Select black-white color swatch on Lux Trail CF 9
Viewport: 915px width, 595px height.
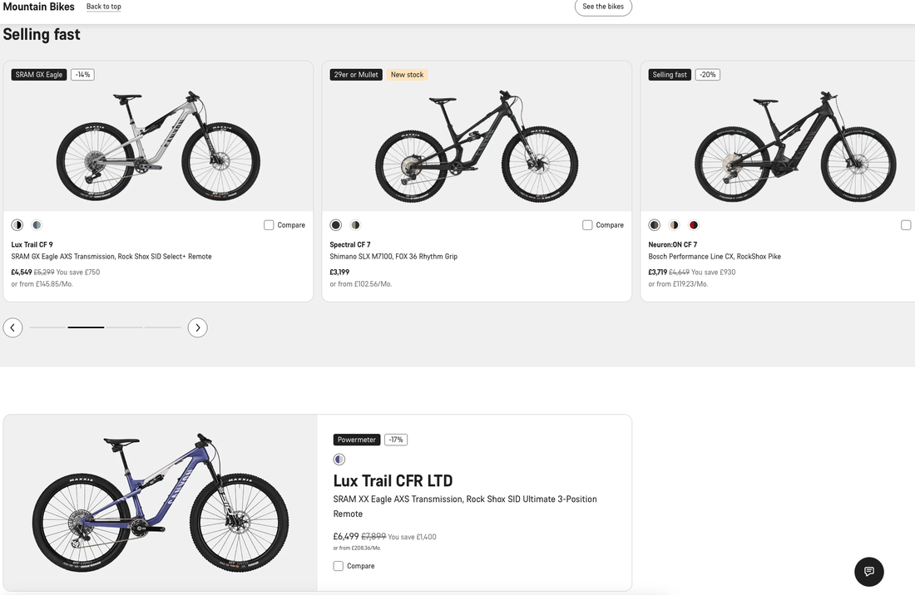pyautogui.click(x=17, y=225)
